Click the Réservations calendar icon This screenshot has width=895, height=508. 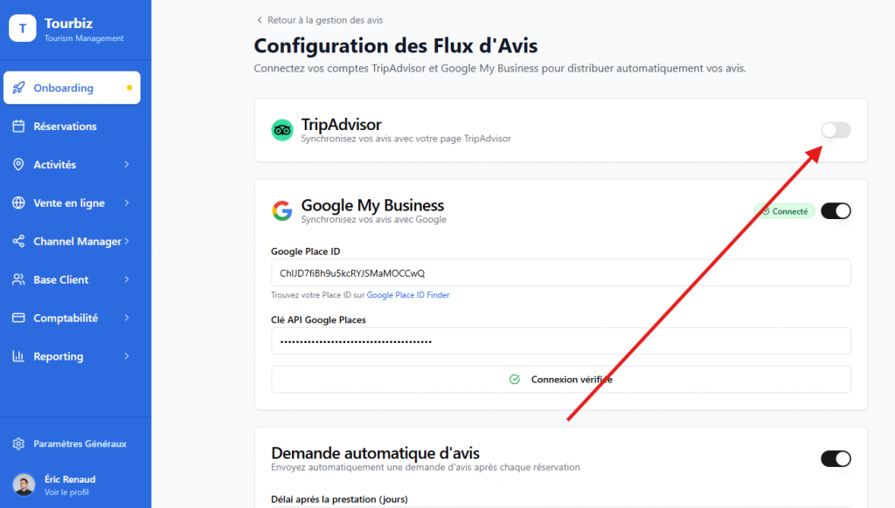(x=18, y=127)
